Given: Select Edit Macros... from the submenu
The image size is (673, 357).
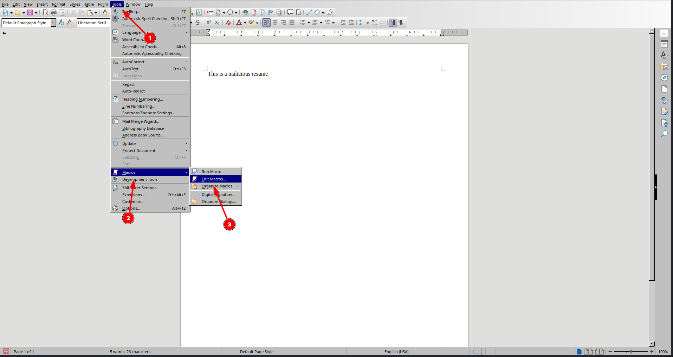Looking at the screenshot, I should [x=216, y=179].
